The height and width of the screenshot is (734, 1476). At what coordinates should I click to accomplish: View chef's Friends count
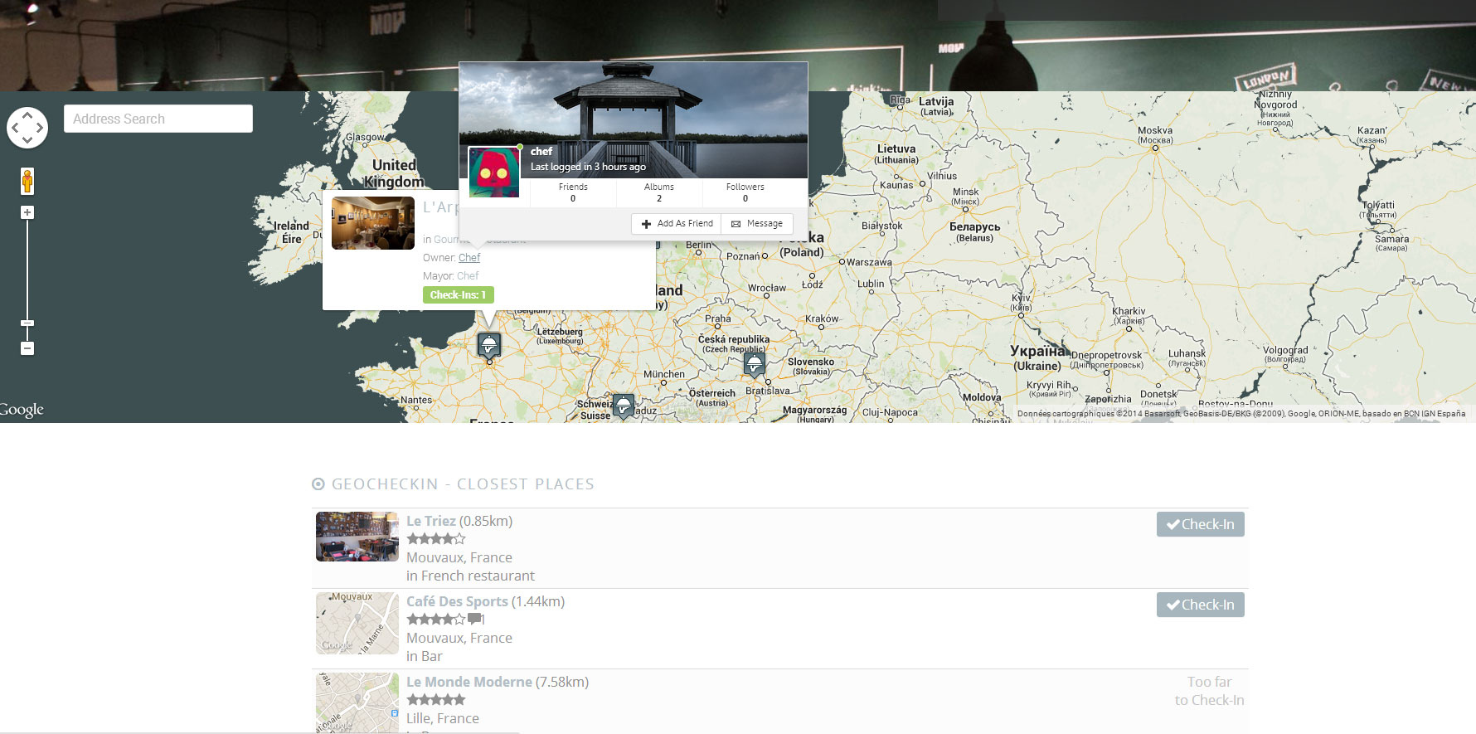(573, 192)
